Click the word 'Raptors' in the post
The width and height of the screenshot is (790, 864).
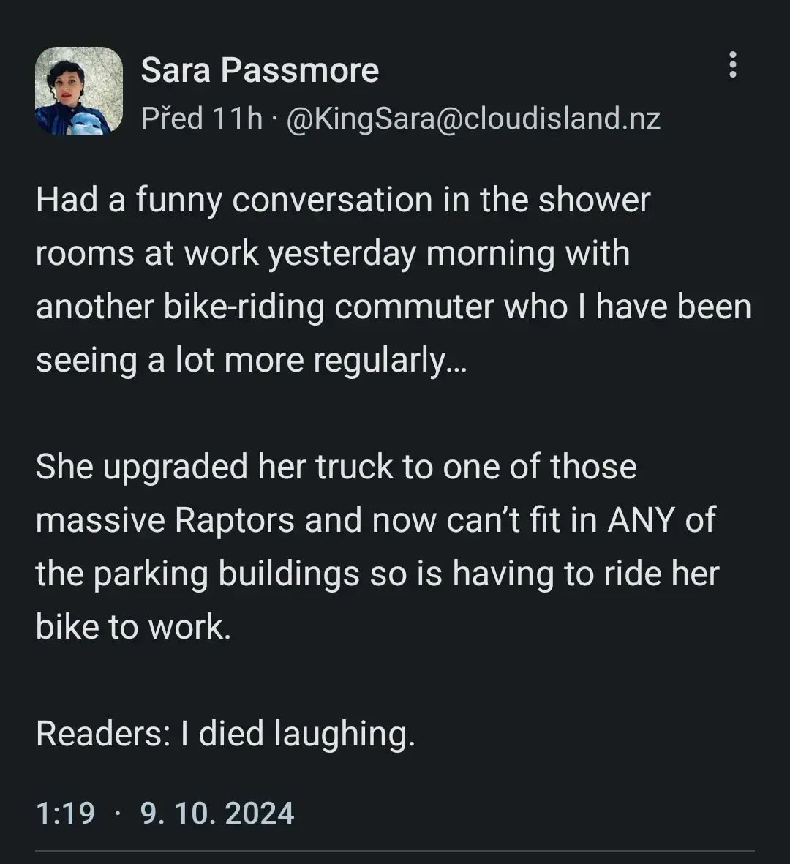(234, 520)
